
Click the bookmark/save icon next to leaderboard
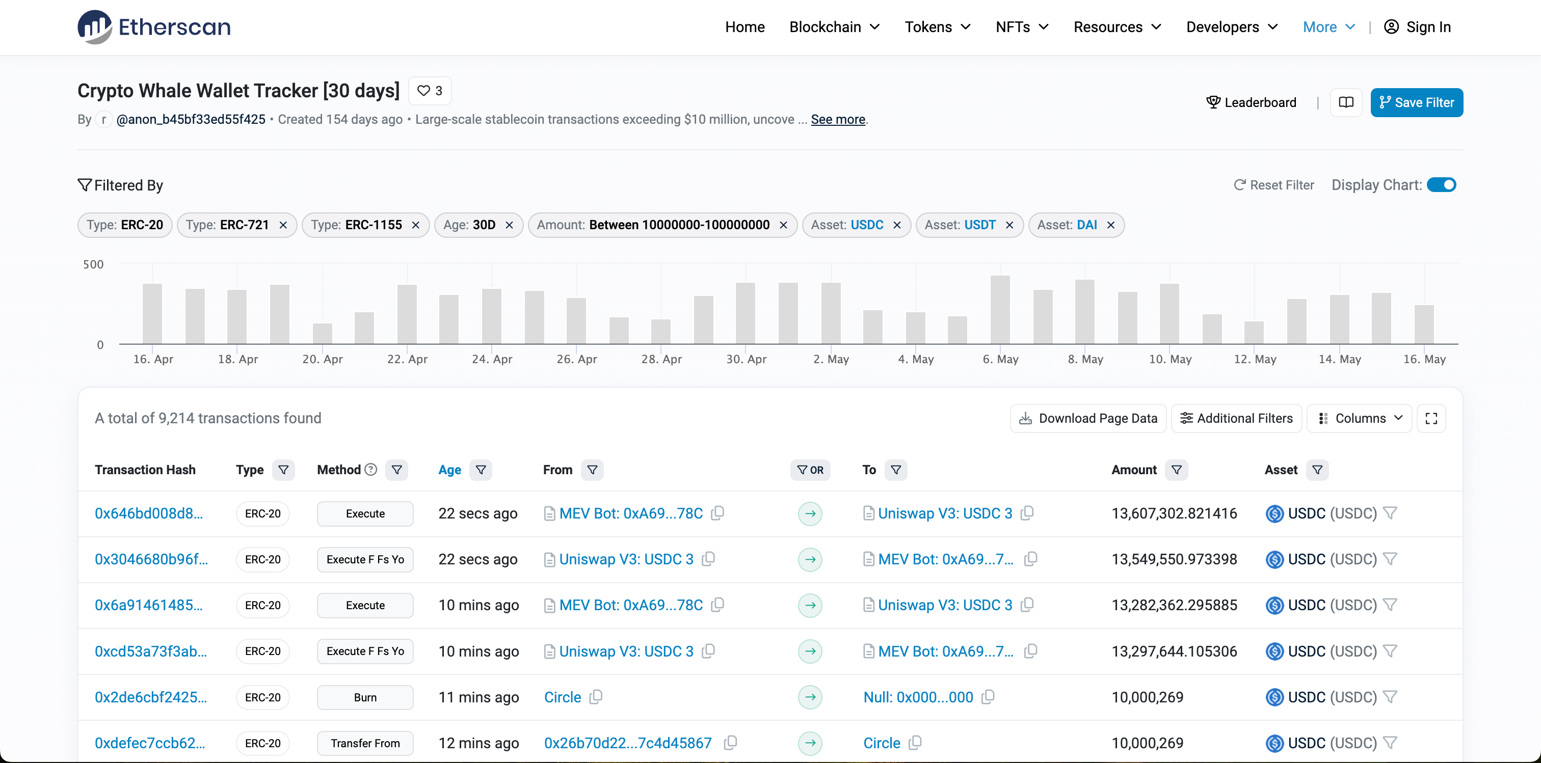1346,102
